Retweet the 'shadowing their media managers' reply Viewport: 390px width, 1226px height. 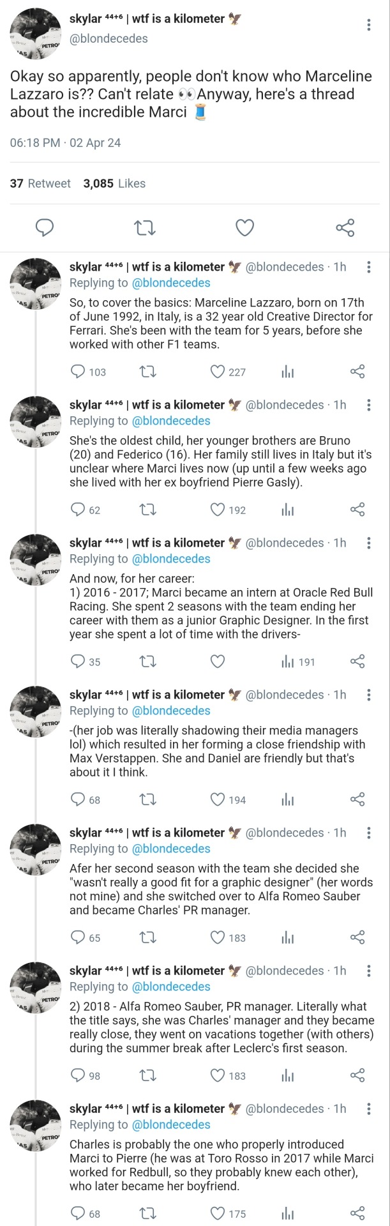coord(147,799)
